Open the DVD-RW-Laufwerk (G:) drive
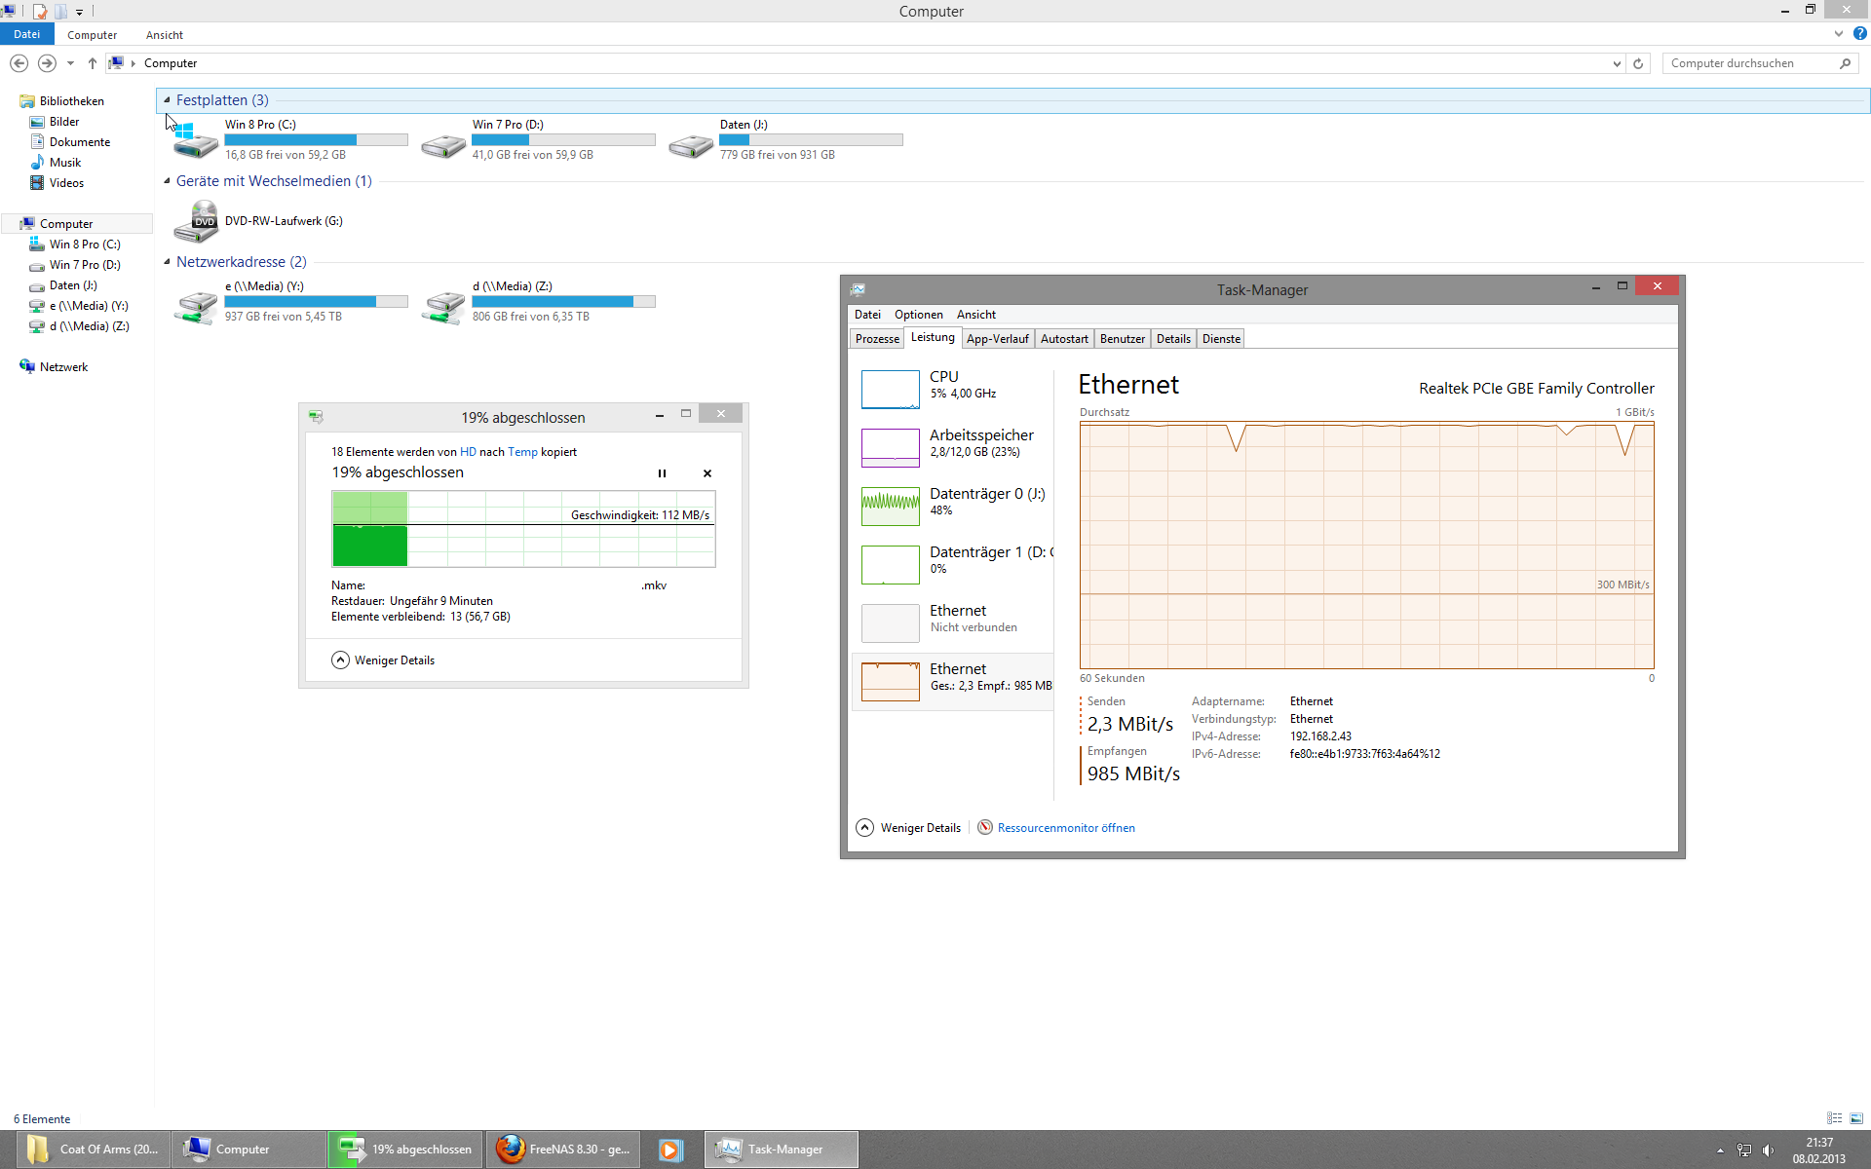Screen dimensions: 1871x1169 point(196,221)
